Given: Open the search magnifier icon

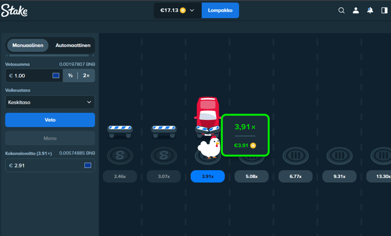Looking at the screenshot, I should 341,10.
